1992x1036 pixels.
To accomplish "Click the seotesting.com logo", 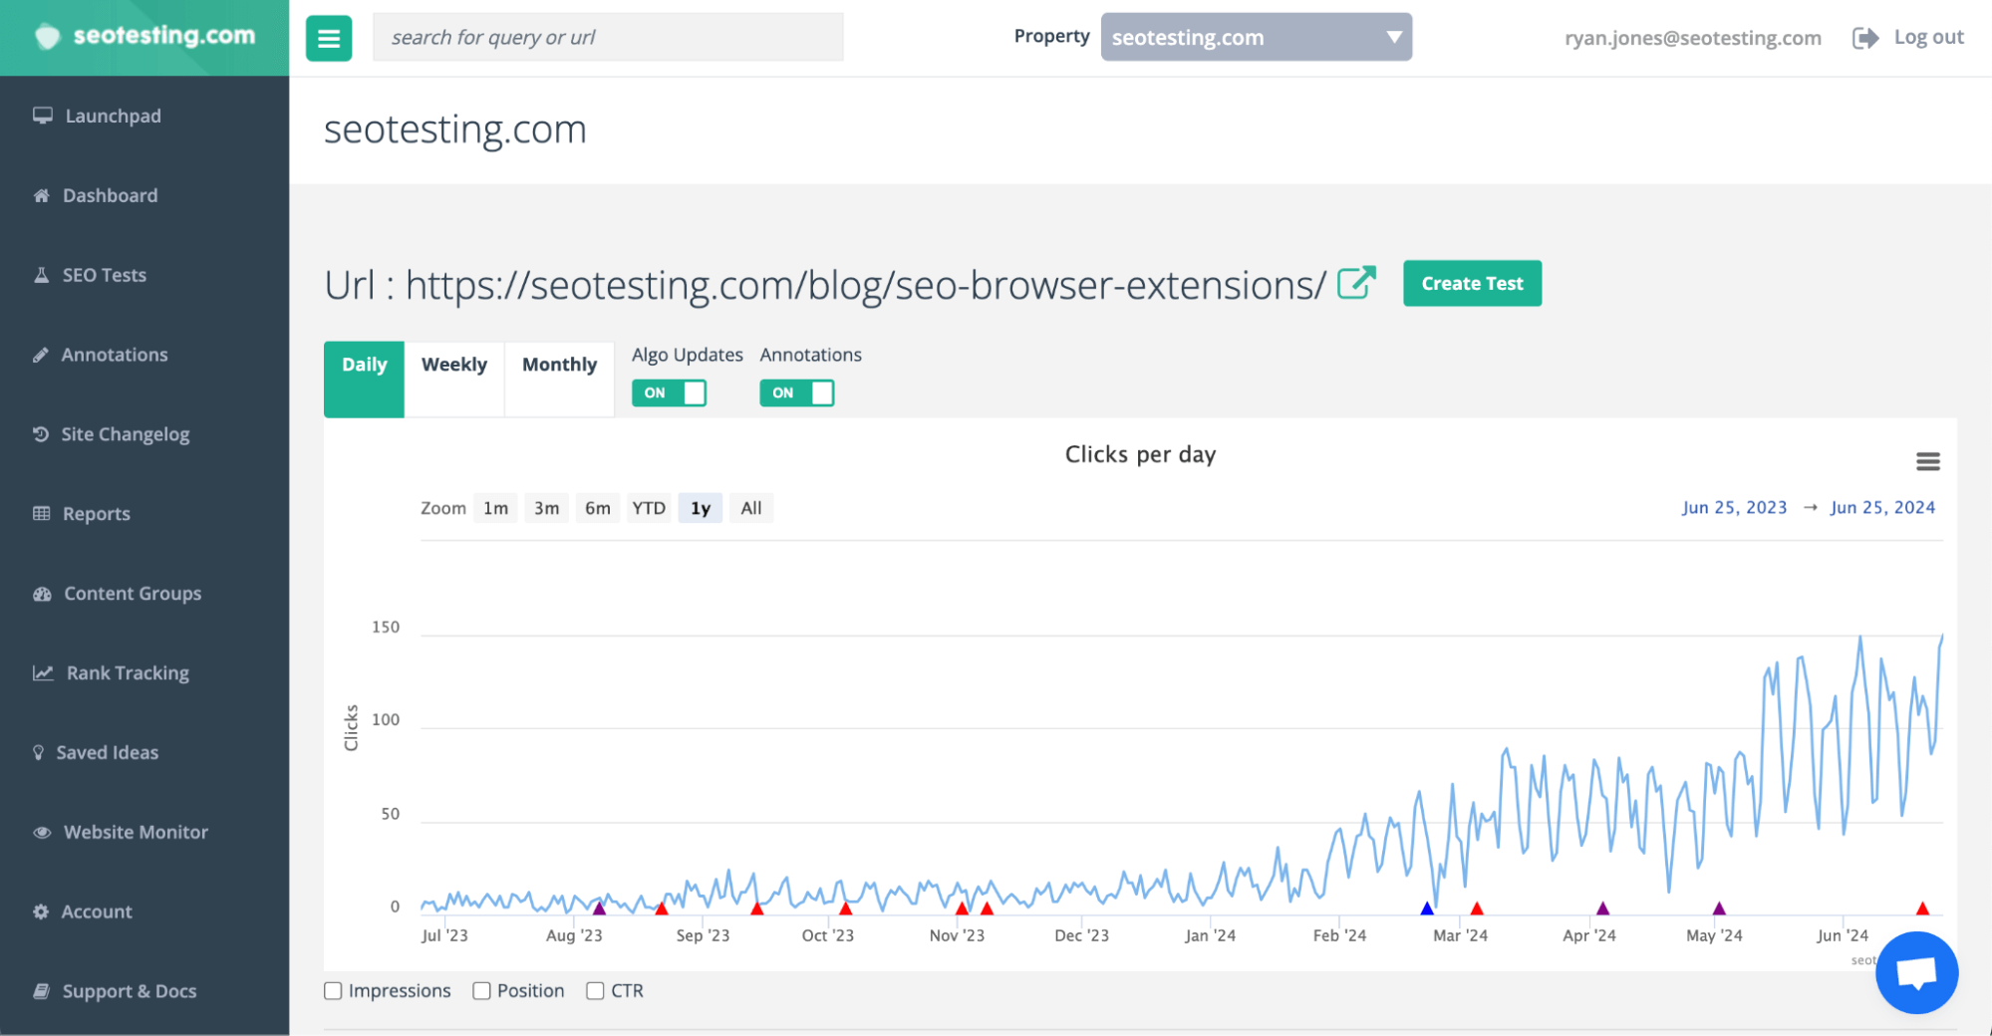I will (x=145, y=36).
